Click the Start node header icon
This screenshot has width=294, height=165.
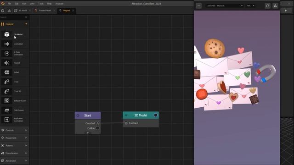[78, 115]
